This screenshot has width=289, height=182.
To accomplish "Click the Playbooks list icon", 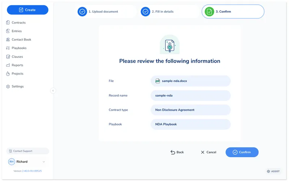I will coord(8,48).
